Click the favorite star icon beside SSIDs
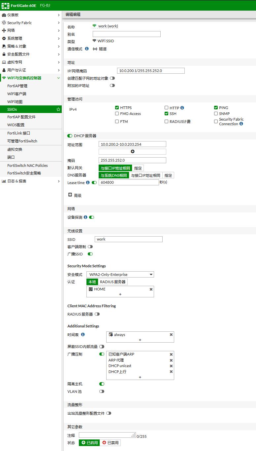The height and width of the screenshot is (451, 256). [x=58, y=109]
